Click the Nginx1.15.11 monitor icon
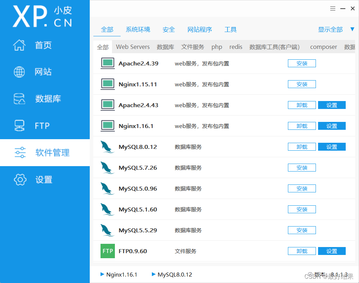 click(x=108, y=84)
